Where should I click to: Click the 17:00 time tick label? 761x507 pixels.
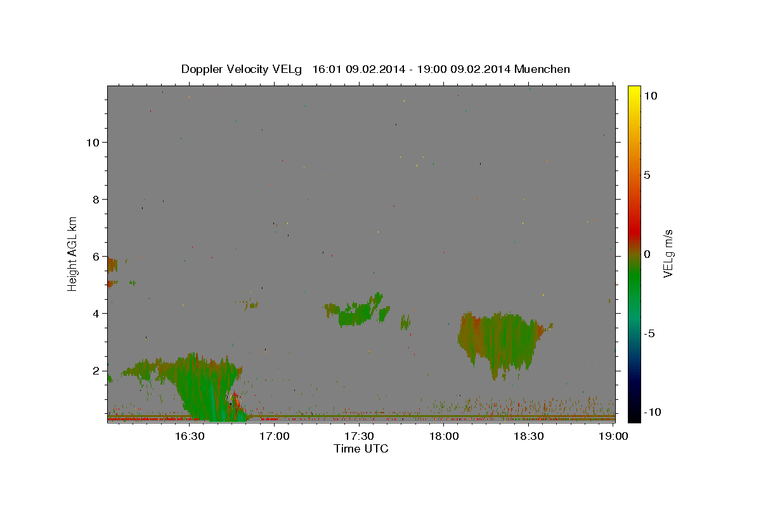pyautogui.click(x=275, y=436)
